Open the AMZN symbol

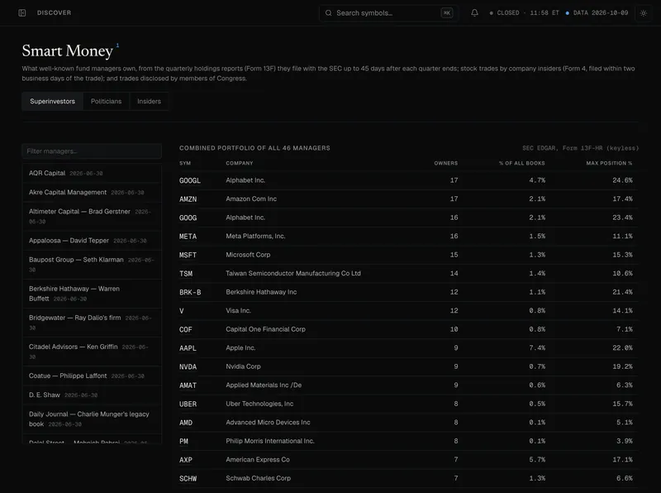click(188, 199)
